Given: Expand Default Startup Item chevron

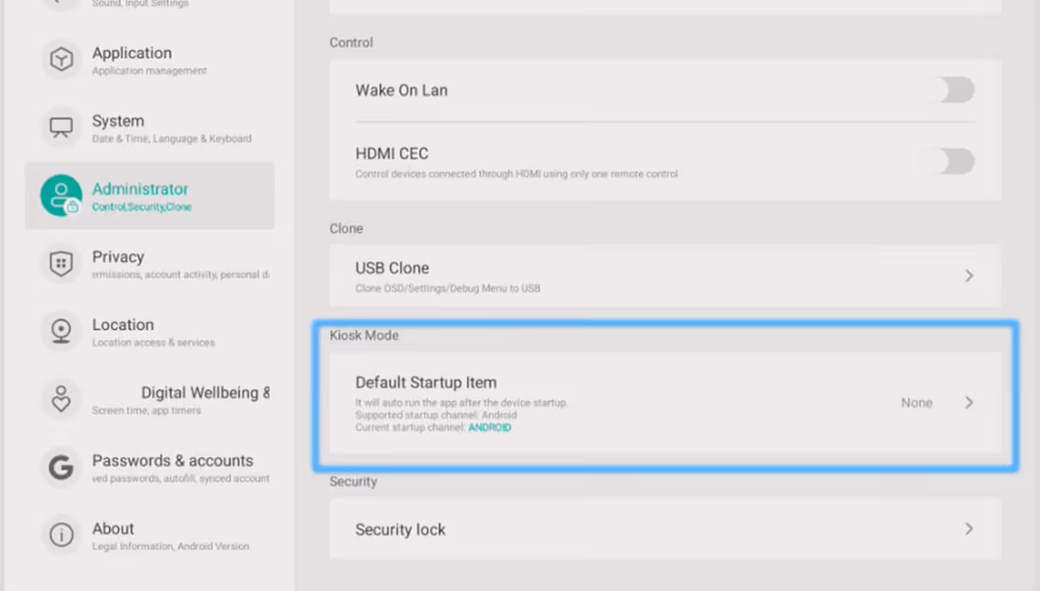Looking at the screenshot, I should click(x=969, y=402).
